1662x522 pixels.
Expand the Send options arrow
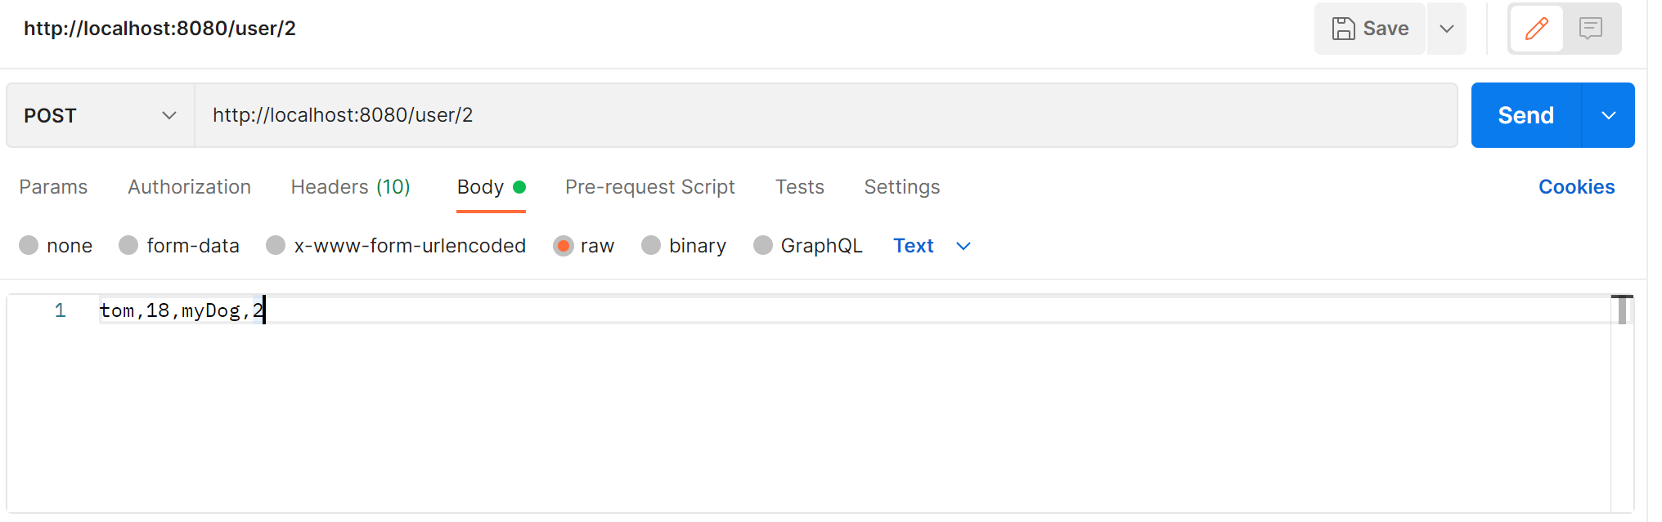[x=1609, y=115]
